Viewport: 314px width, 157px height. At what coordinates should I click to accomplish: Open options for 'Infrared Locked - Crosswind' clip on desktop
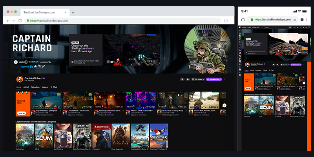pos(155,111)
